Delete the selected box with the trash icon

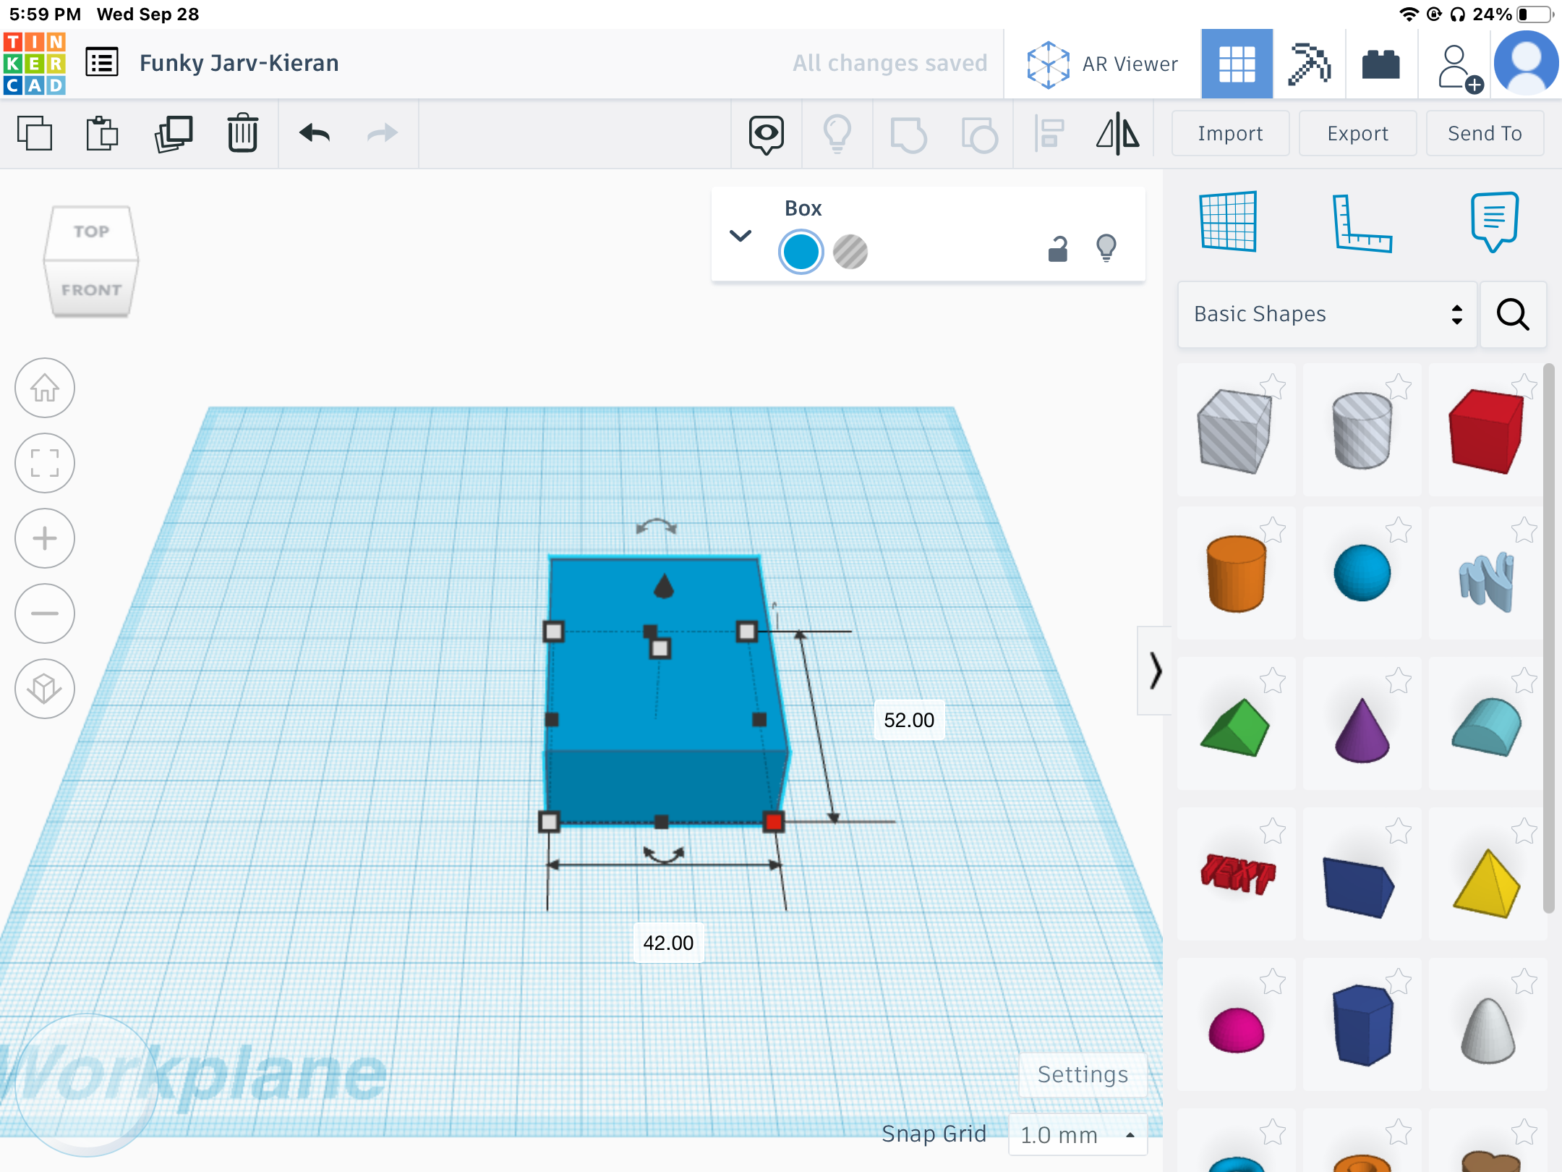pos(242,133)
